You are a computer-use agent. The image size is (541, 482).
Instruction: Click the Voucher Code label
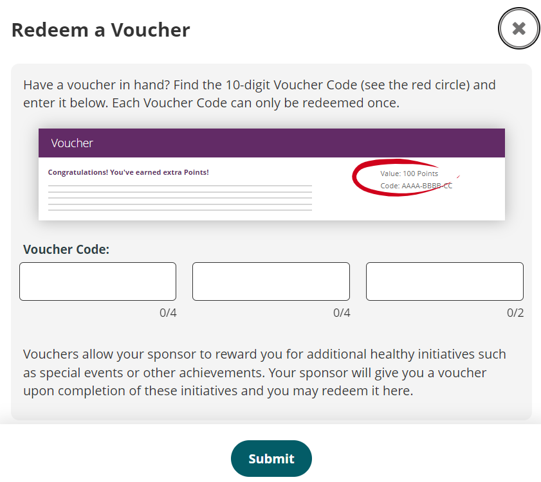pyautogui.click(x=66, y=249)
